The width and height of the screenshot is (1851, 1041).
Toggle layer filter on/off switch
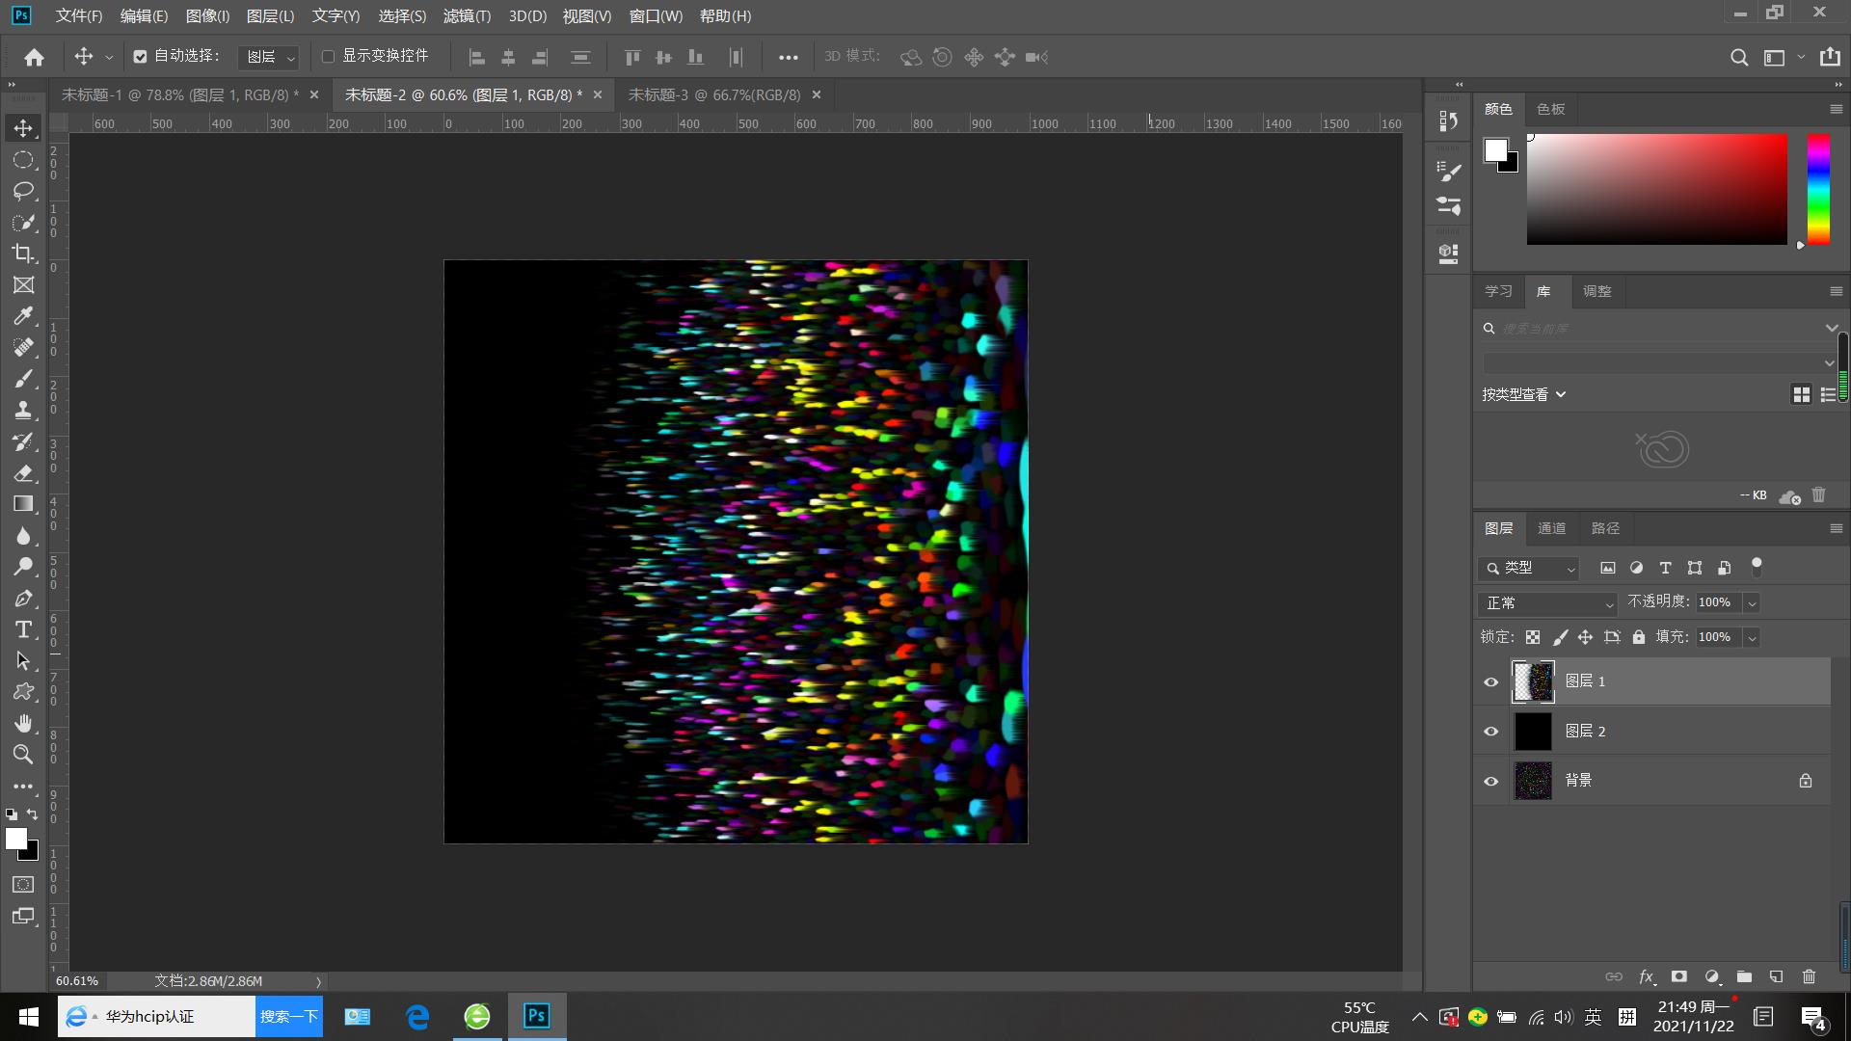coord(1757,567)
